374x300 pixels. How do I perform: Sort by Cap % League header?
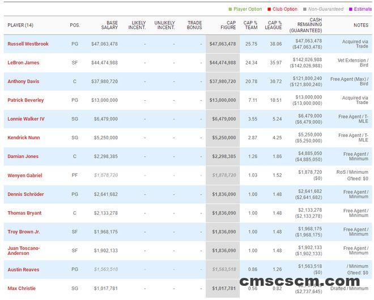click(x=273, y=25)
